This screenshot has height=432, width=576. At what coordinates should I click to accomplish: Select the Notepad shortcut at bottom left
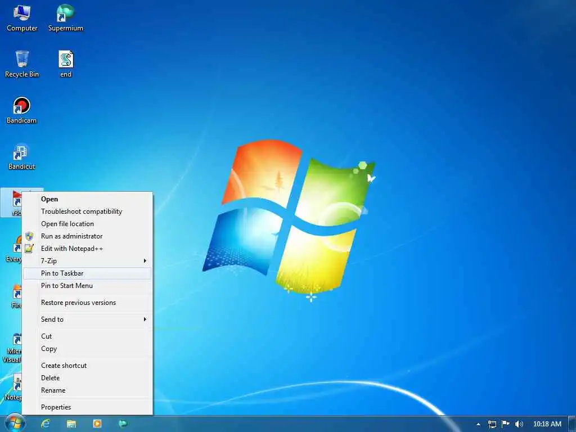click(13, 388)
